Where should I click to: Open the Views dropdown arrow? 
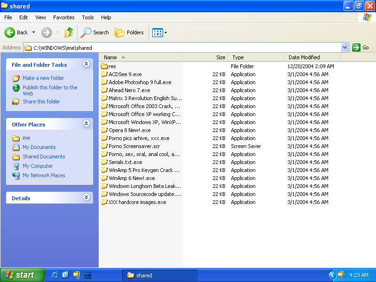[x=165, y=32]
